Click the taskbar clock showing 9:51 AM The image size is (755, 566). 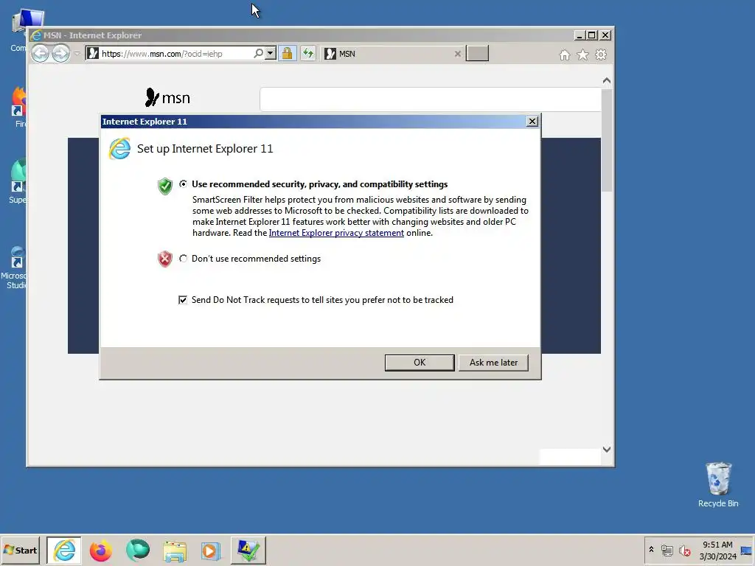tap(717, 550)
